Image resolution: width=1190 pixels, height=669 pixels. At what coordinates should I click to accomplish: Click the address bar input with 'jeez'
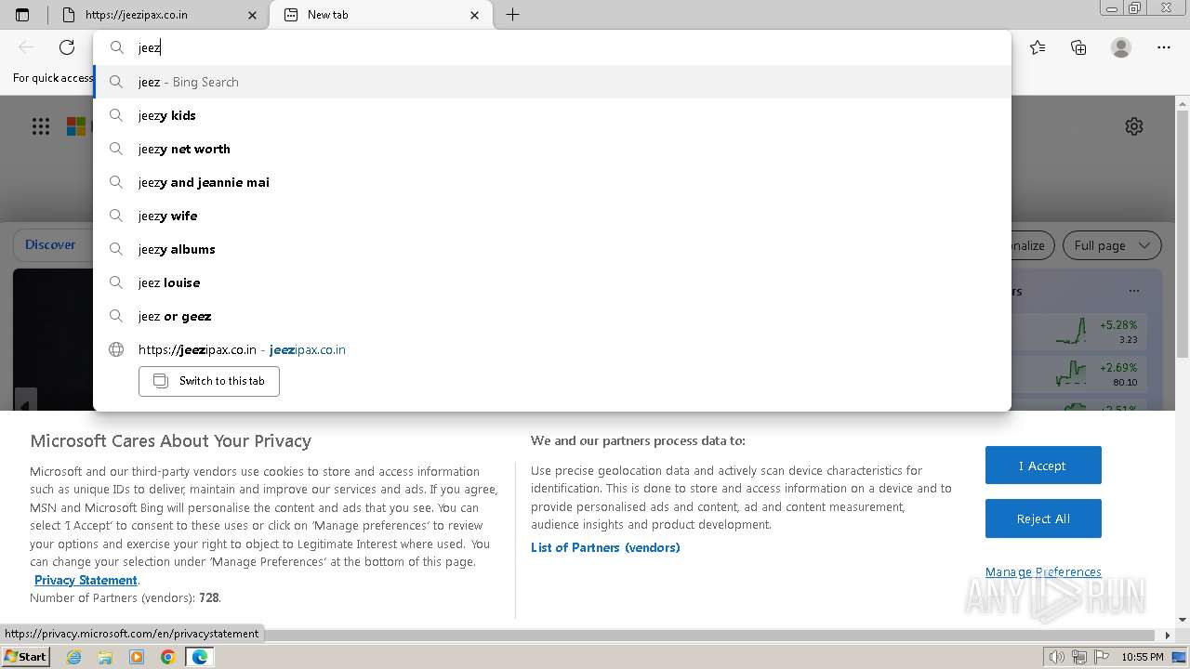[552, 47]
